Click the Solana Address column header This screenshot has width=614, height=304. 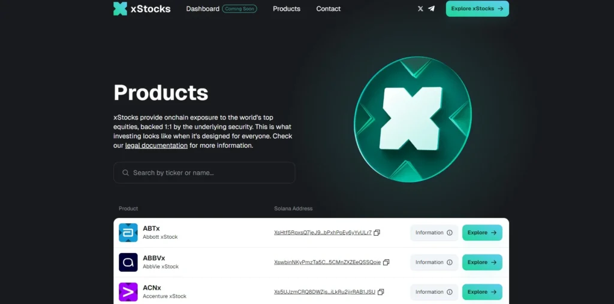293,209
